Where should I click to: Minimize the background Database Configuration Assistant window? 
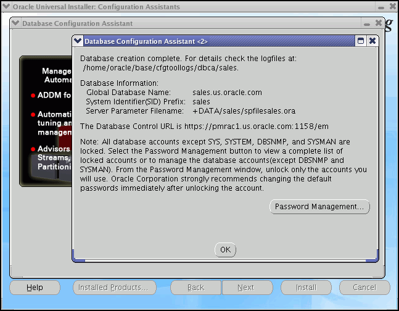pos(367,23)
